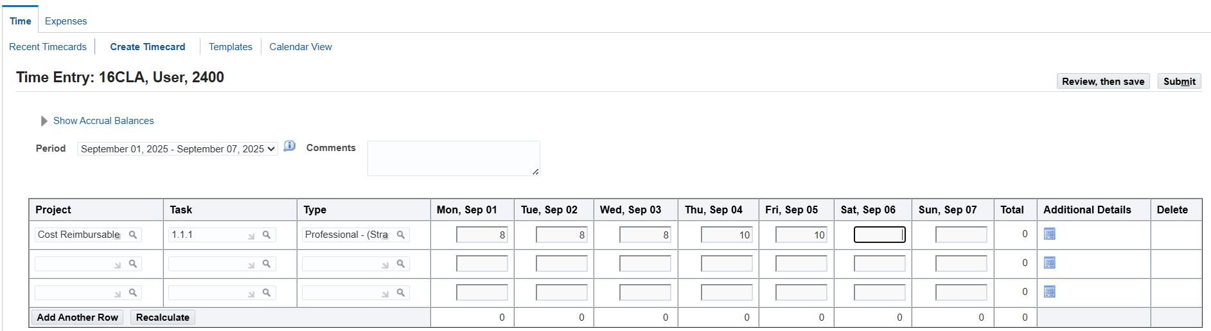
Task: Go to Calendar View
Action: (x=300, y=47)
